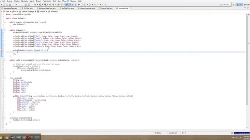Click the Save icon in the toolbar

(x=4, y=5)
